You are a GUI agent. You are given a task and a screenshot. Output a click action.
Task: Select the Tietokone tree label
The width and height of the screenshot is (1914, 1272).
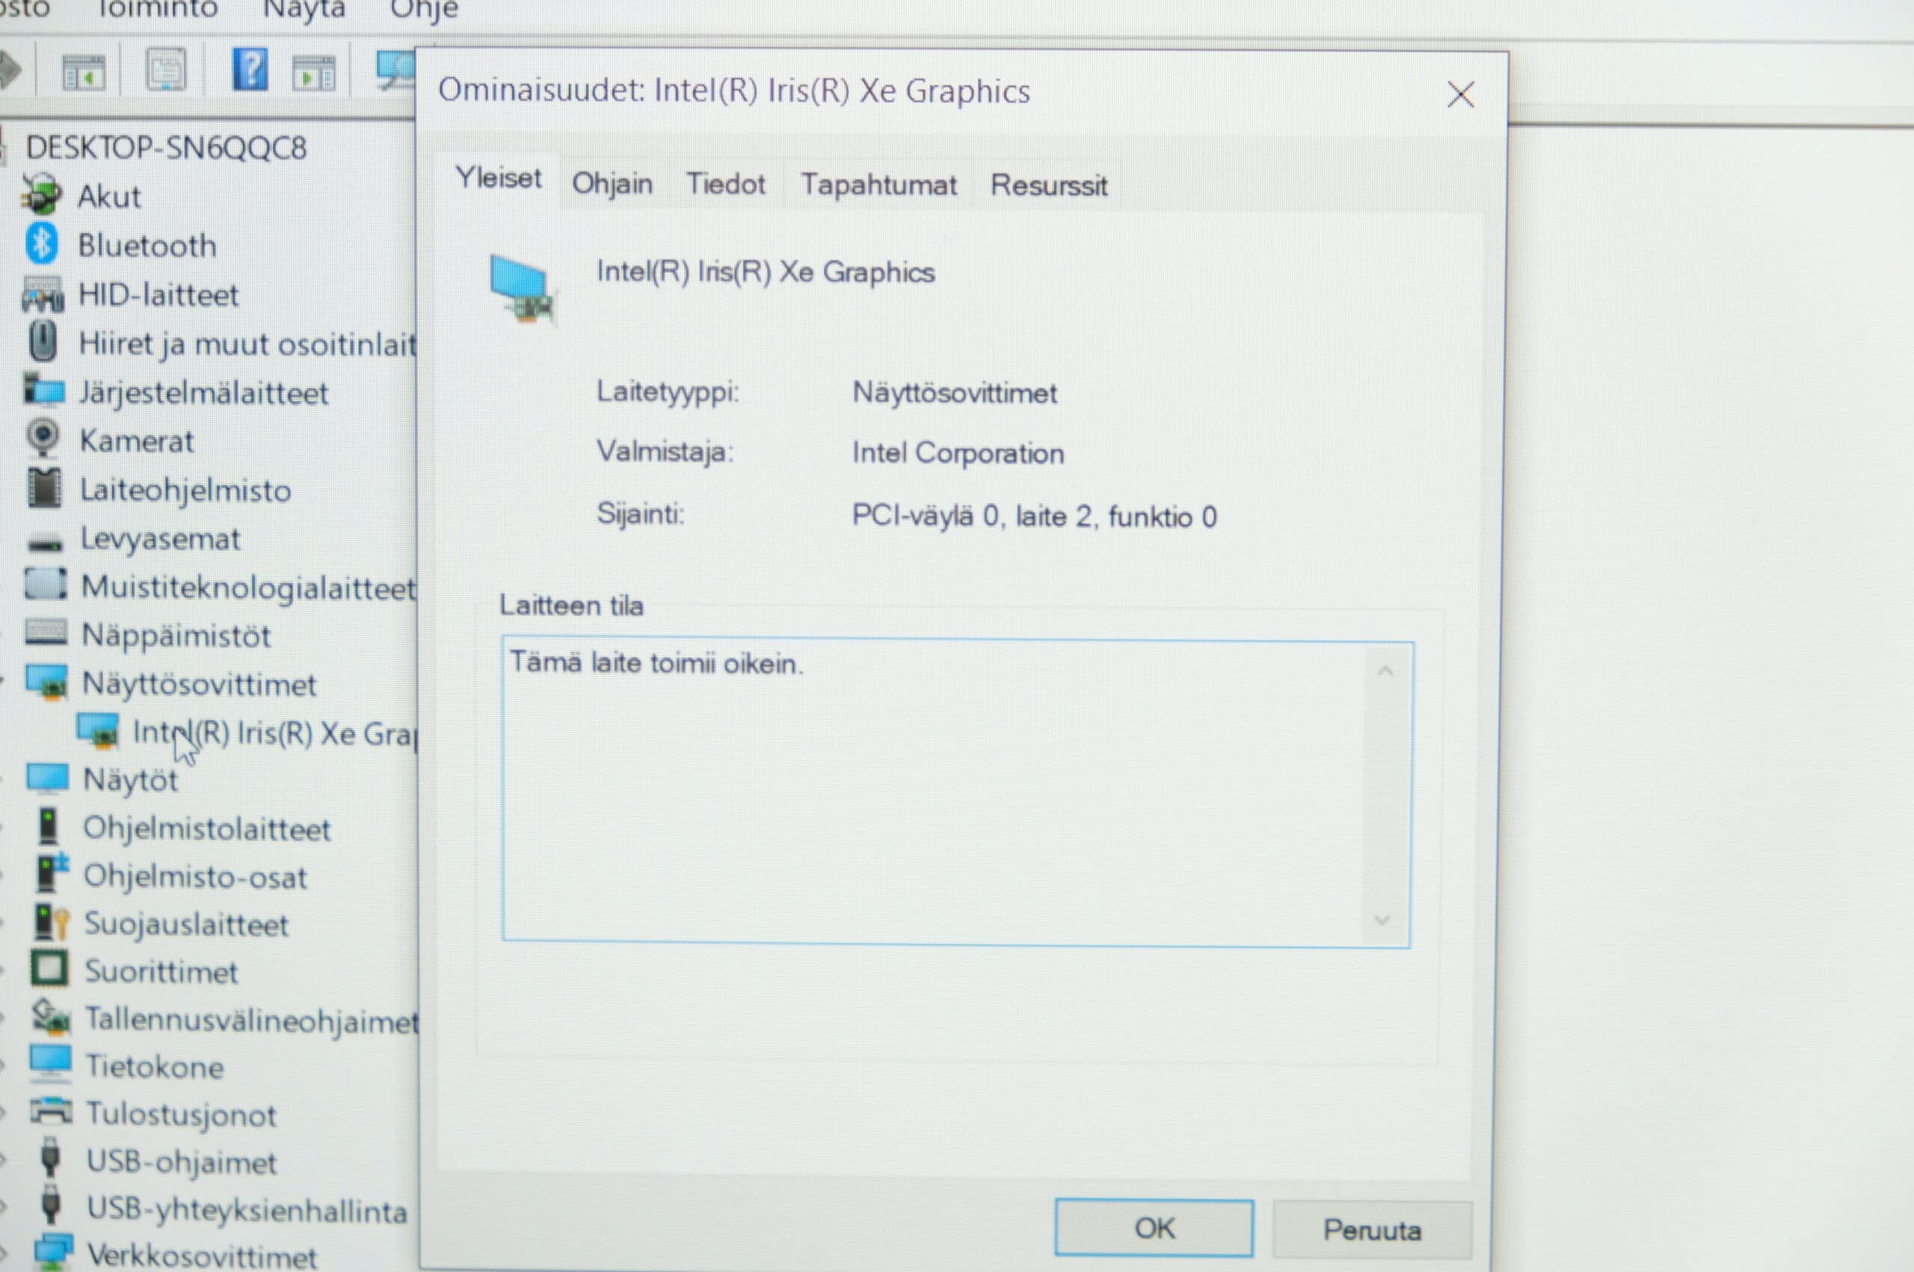tap(154, 1066)
